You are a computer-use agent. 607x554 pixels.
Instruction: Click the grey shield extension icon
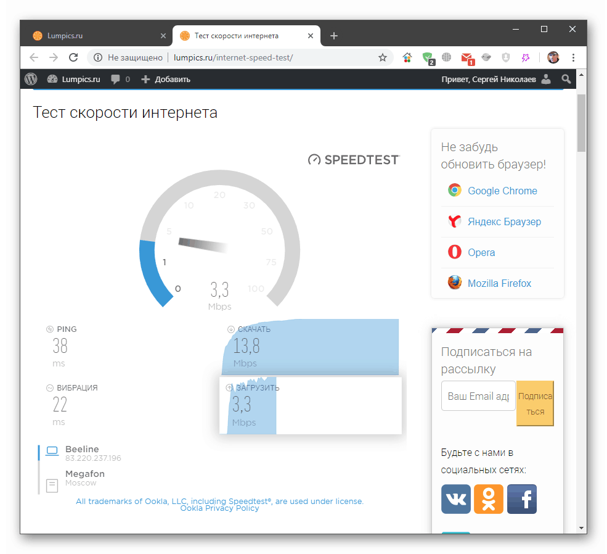(505, 58)
